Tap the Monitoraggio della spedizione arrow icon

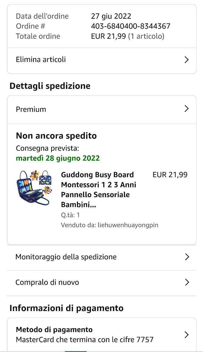click(187, 257)
